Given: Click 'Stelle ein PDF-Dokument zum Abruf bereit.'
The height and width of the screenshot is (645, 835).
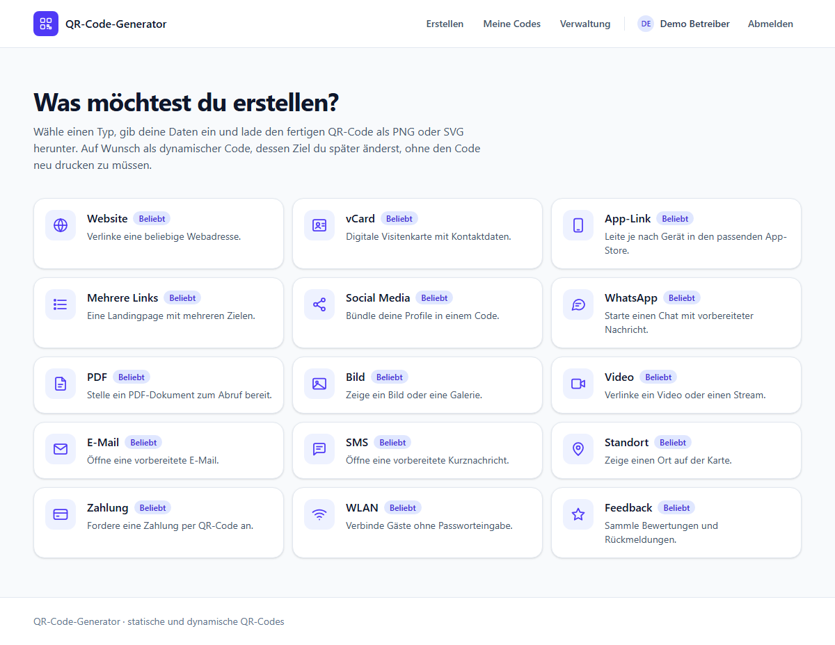Looking at the screenshot, I should [x=180, y=395].
